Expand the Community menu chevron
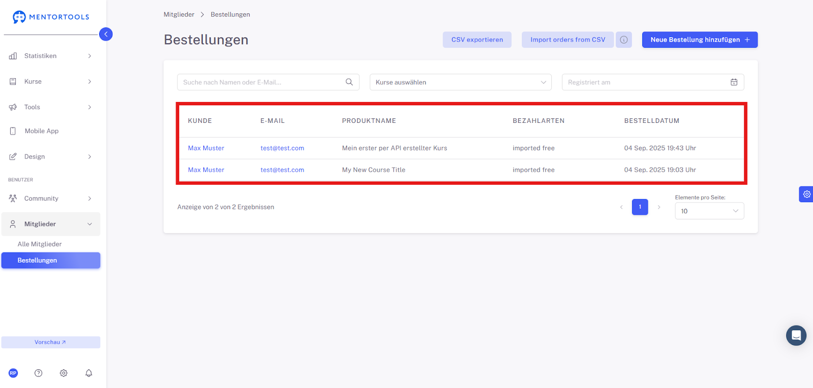Image resolution: width=813 pixels, height=388 pixels. pos(89,198)
